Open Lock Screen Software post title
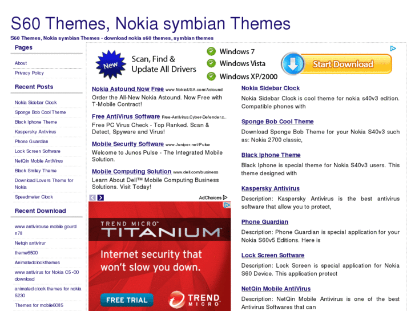 point(273,255)
